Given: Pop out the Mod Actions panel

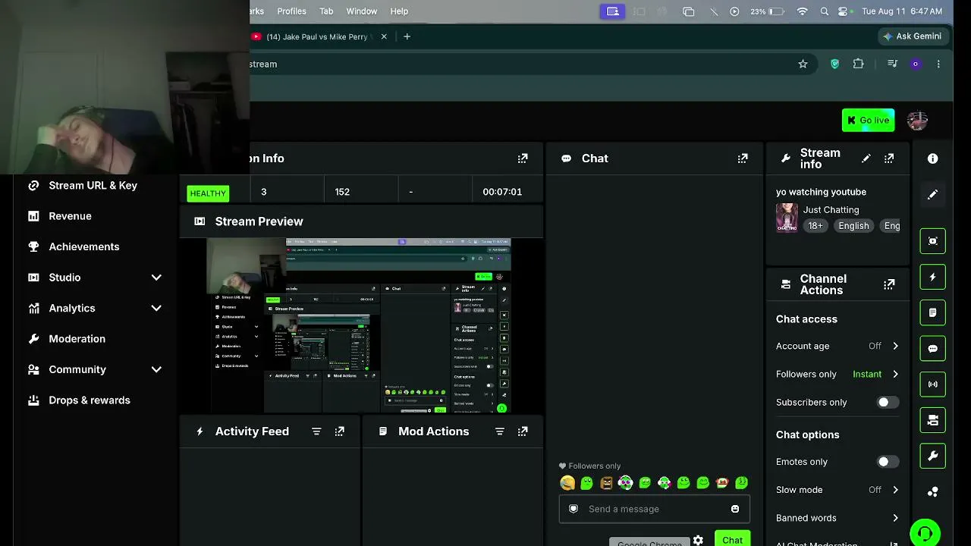Looking at the screenshot, I should click(523, 431).
